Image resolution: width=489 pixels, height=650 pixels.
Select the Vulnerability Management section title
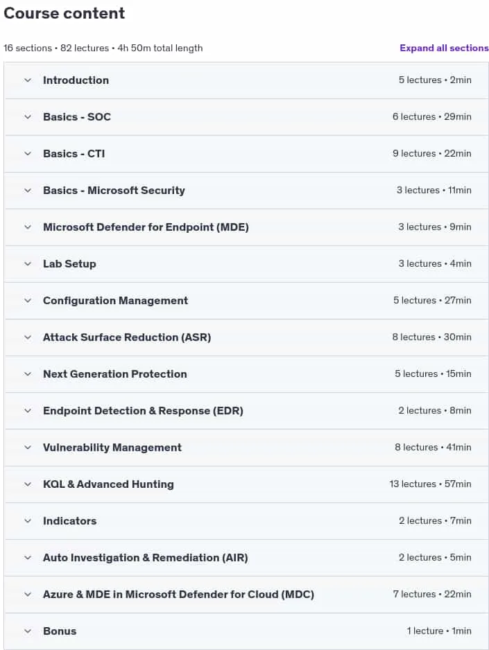(x=112, y=448)
